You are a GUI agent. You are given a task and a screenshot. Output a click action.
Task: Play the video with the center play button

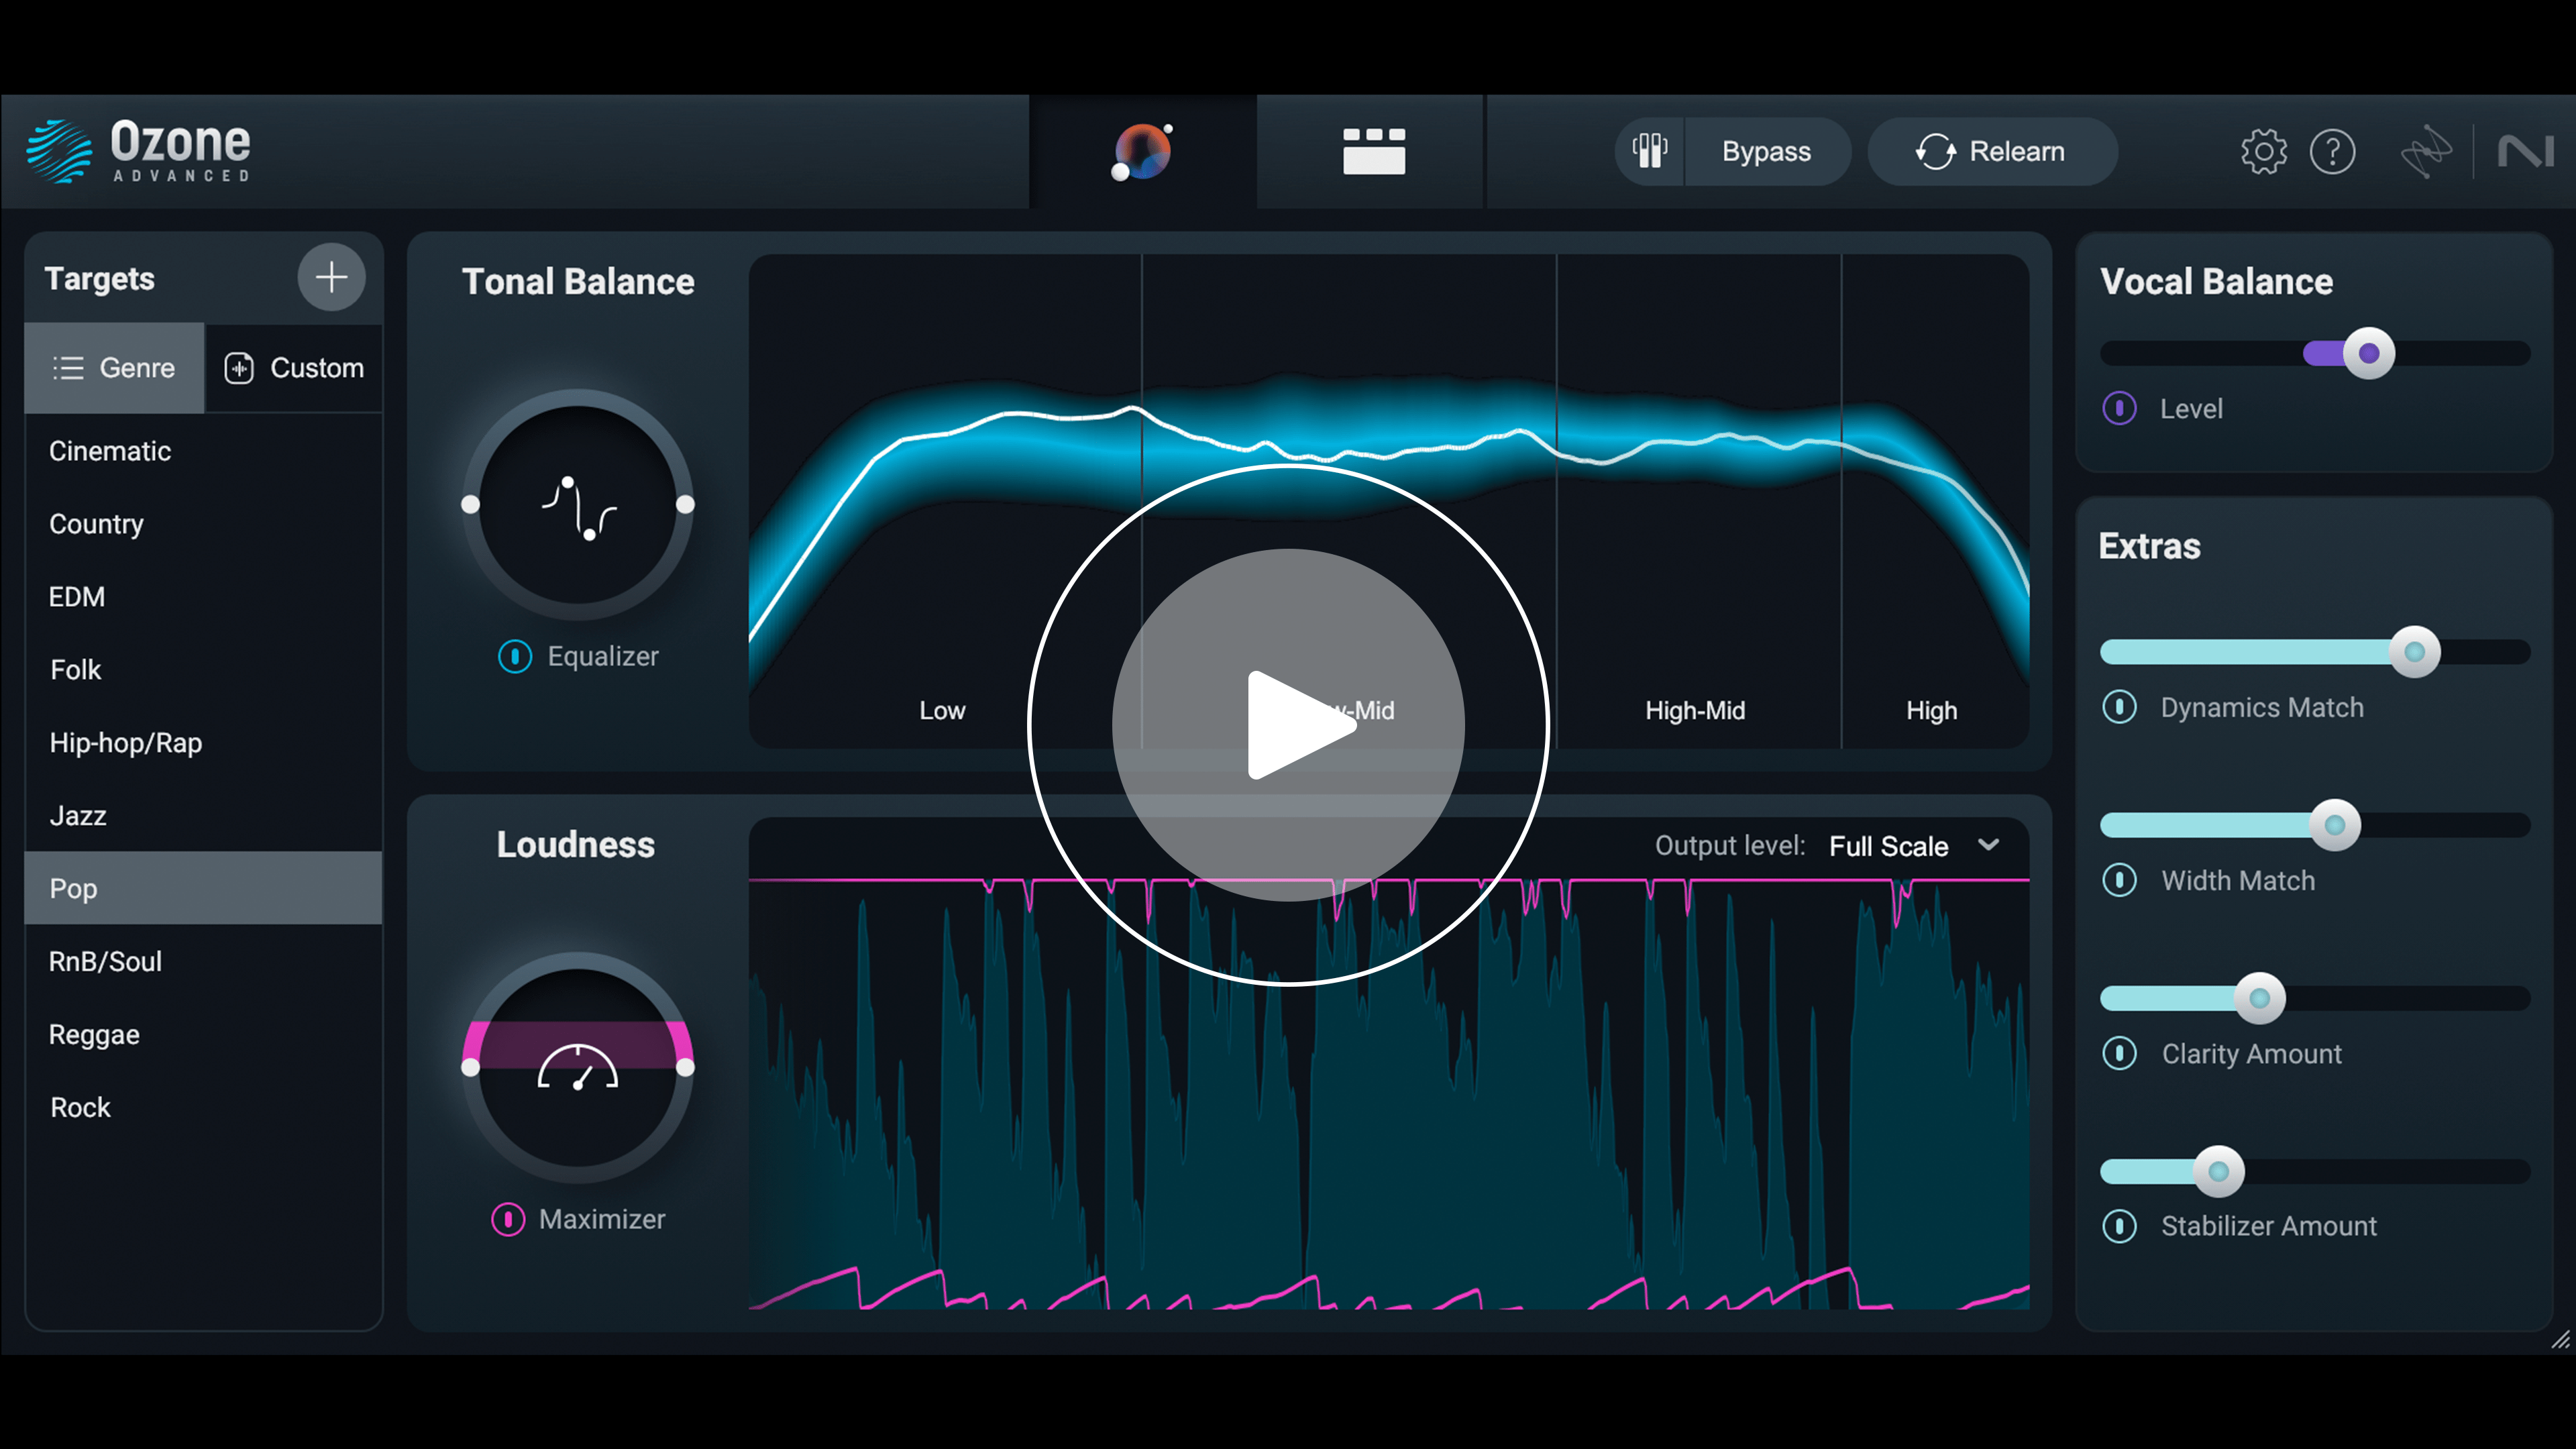click(1288, 725)
